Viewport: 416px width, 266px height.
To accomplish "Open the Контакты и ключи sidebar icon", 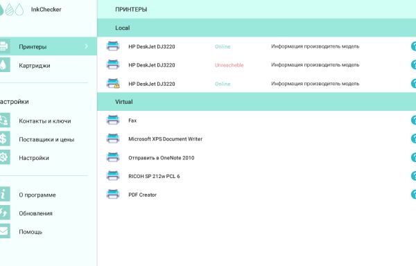I will pyautogui.click(x=5, y=121).
